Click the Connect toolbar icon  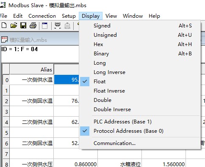click(x=58, y=26)
